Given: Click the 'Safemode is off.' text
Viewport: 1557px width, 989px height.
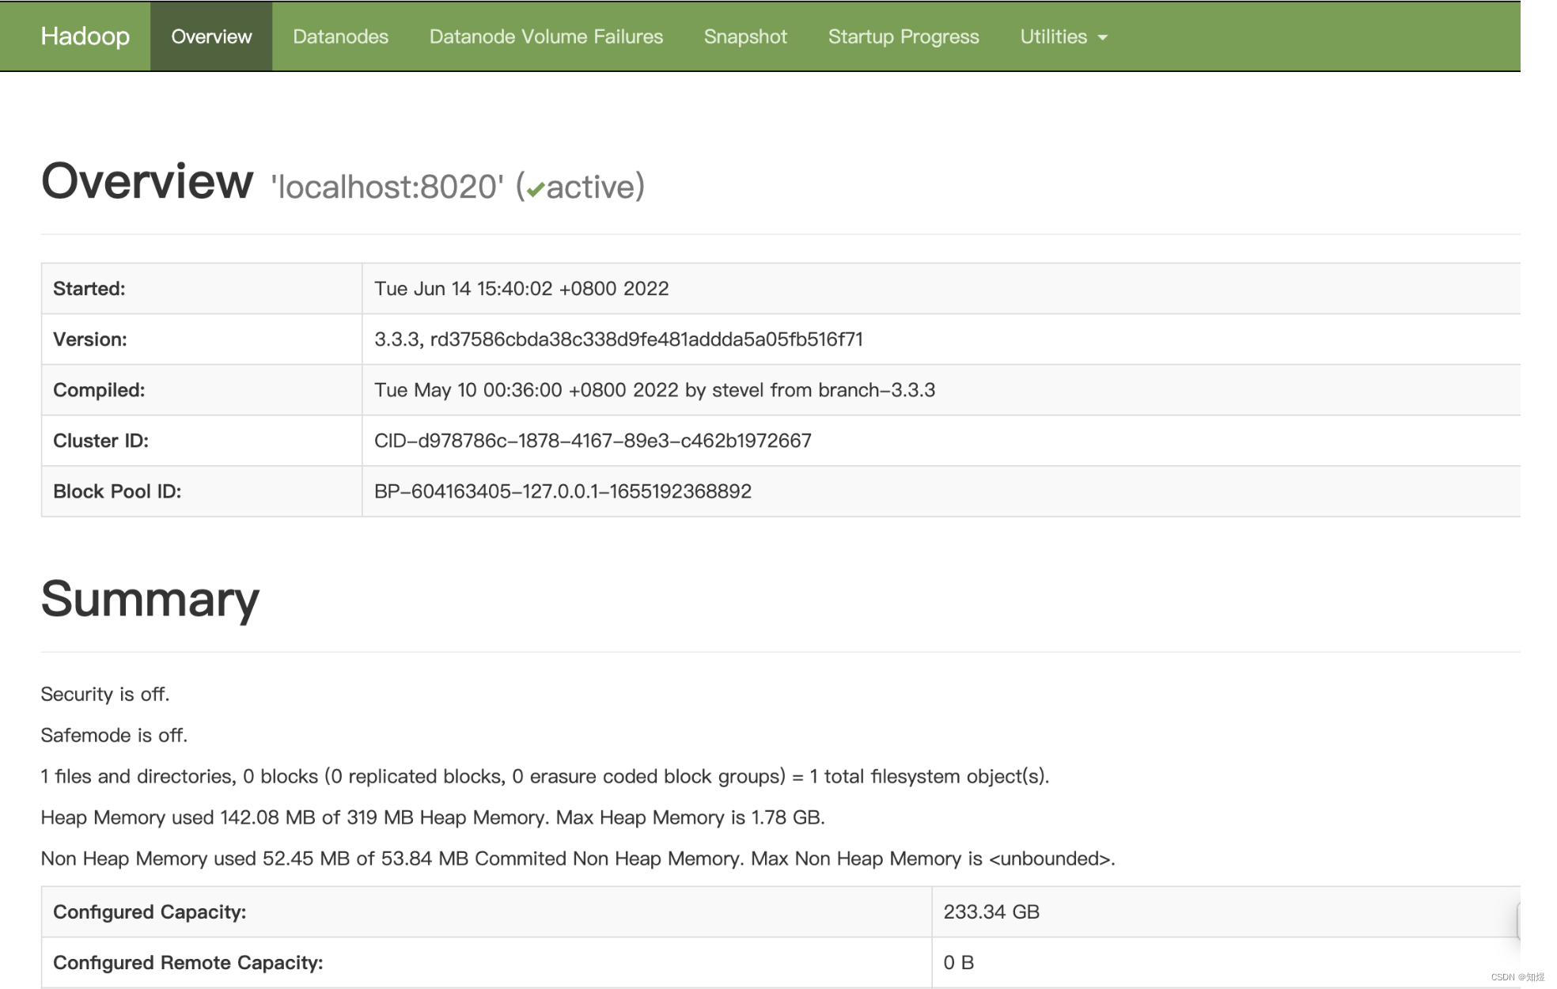Looking at the screenshot, I should point(114,735).
